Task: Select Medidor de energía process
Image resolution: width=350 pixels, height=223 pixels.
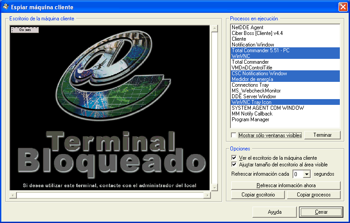Action: 285,79
